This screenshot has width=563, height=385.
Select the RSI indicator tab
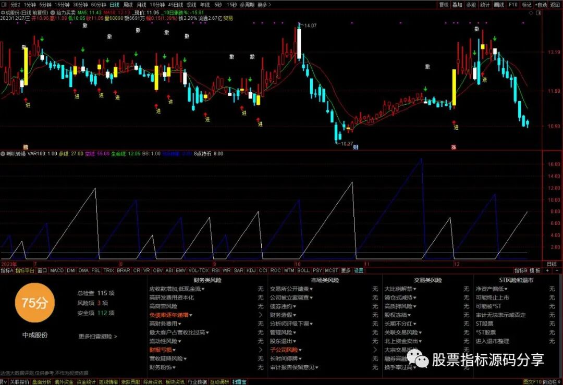tap(215, 270)
